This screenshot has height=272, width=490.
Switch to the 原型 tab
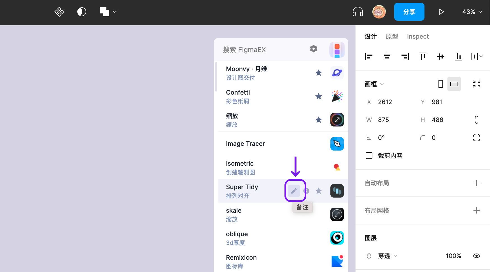(x=392, y=36)
